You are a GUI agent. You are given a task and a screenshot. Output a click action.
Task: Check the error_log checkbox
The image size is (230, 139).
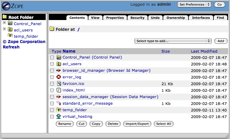point(52,77)
